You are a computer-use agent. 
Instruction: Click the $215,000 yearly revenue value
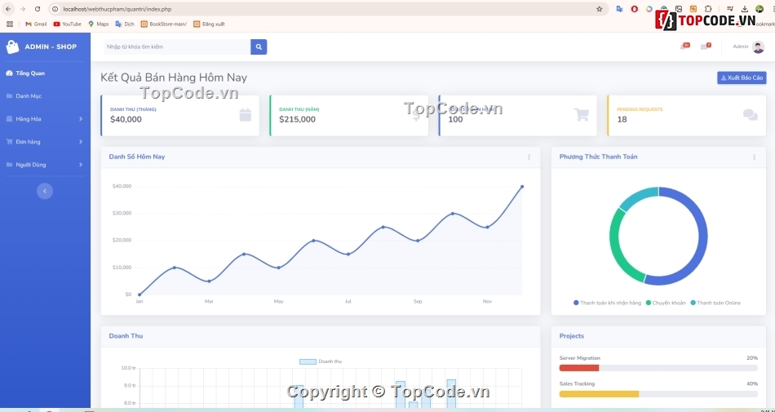(297, 120)
